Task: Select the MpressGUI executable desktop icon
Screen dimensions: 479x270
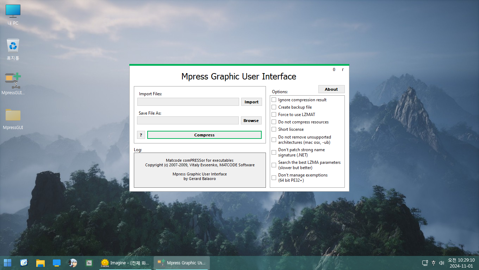Action: point(13,84)
